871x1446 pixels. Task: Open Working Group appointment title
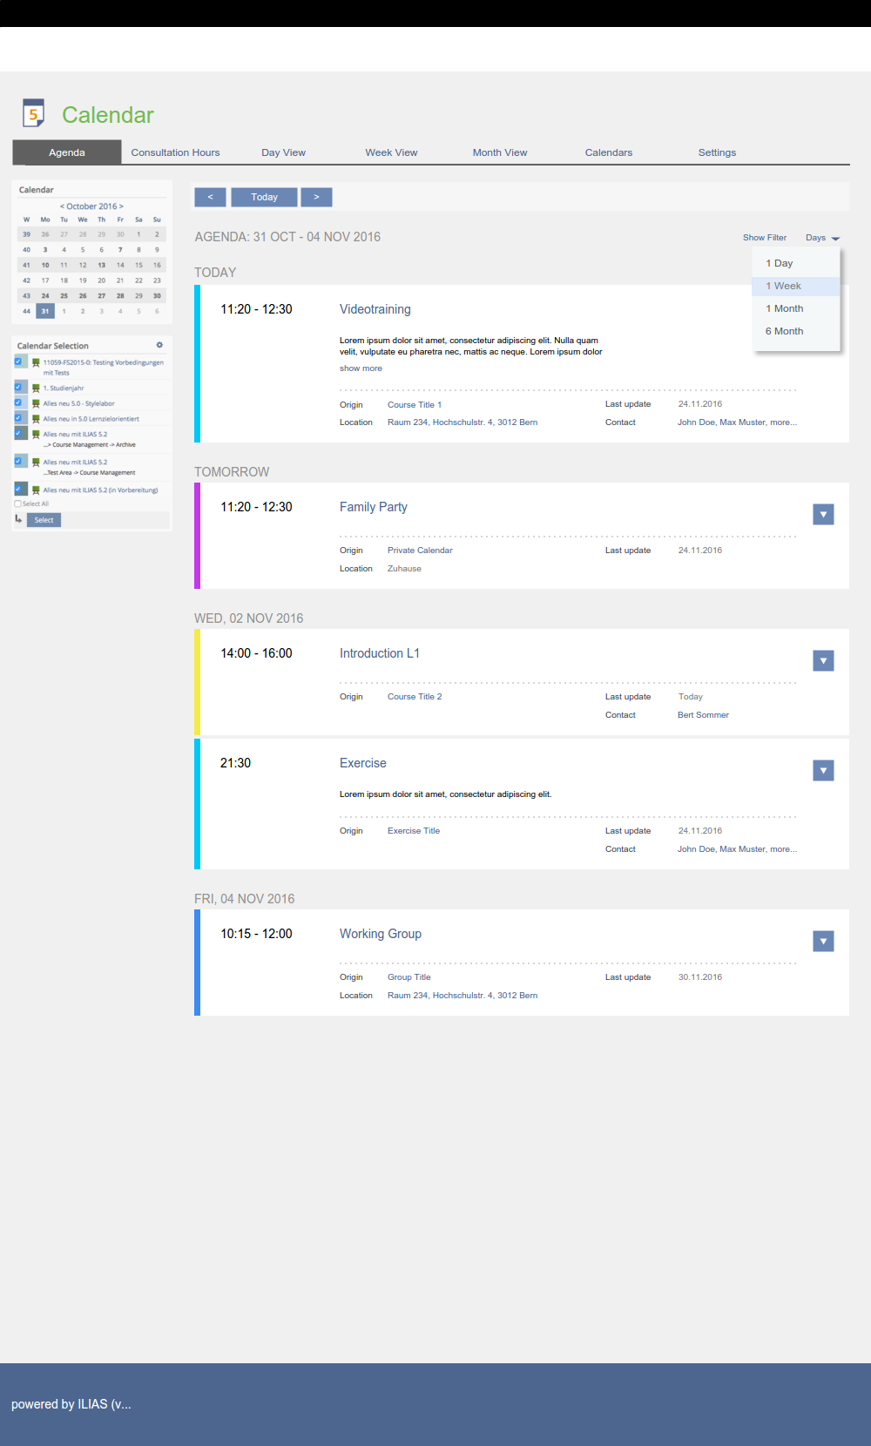pos(381,934)
